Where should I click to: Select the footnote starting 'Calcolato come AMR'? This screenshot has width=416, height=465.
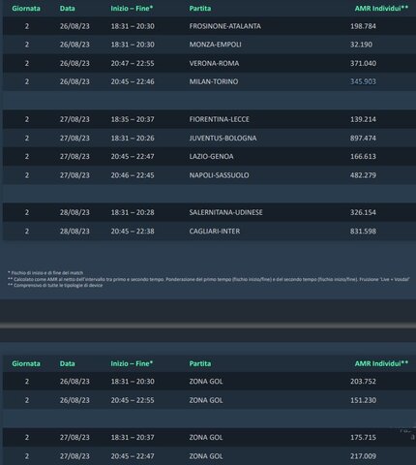coord(209,279)
